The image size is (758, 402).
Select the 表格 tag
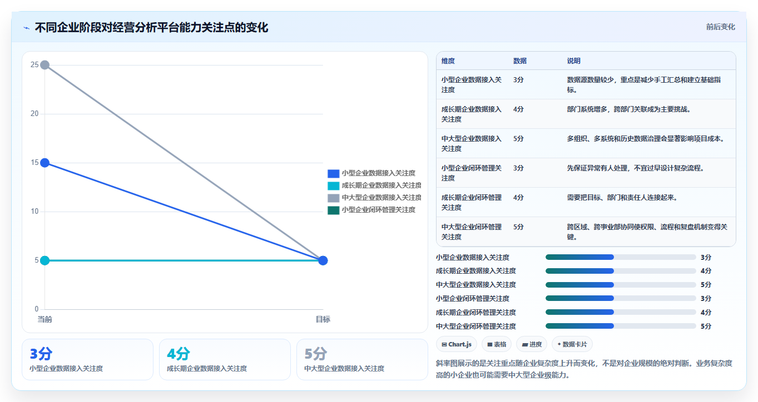497,344
